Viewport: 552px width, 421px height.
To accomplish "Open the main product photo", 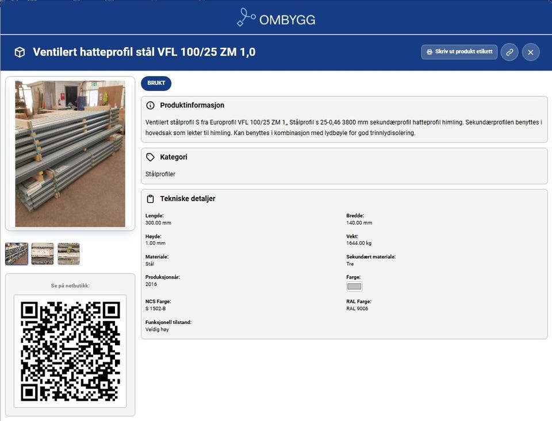I will pyautogui.click(x=70, y=154).
